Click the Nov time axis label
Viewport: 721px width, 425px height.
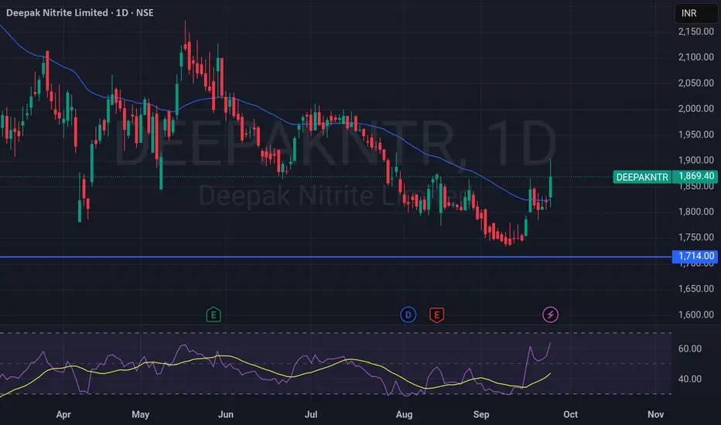click(656, 414)
